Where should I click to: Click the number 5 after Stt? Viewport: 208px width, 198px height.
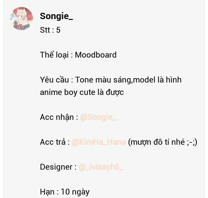(58, 30)
